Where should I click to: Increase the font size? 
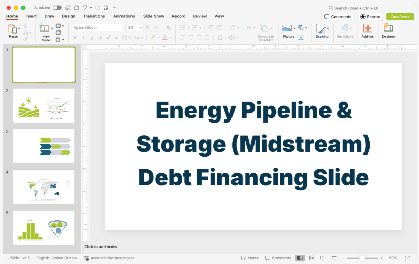coord(148,27)
